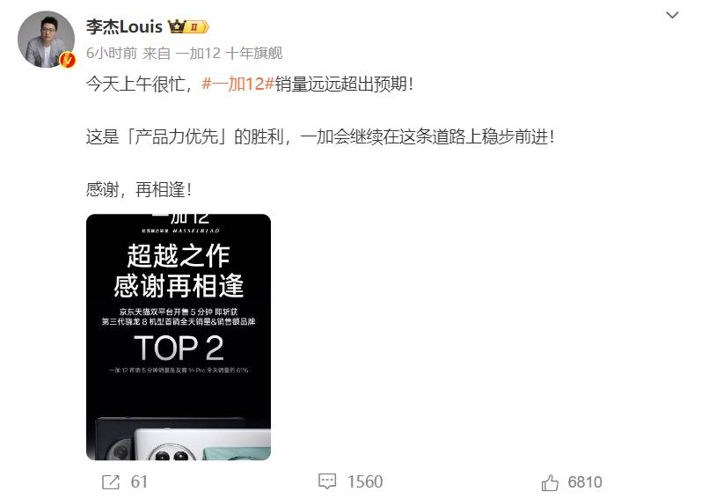
Task: Select the post text 感谢，再相逢！
Action: (x=139, y=190)
